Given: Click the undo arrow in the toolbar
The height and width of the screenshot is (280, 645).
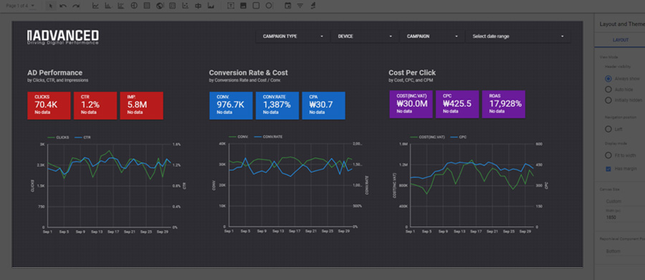Looking at the screenshot, I should click(x=63, y=6).
